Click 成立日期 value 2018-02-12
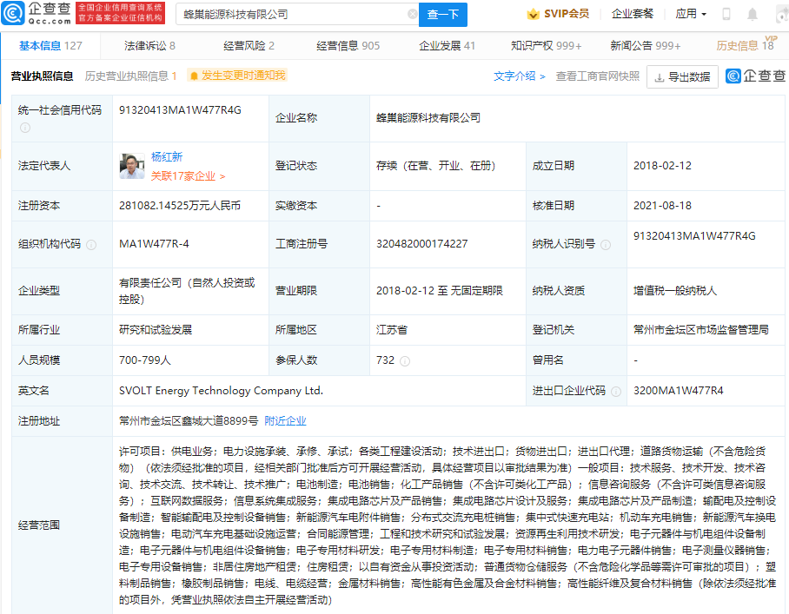This screenshot has height=614, width=789. [662, 166]
